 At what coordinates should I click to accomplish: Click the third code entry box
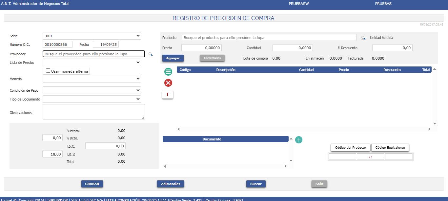(x=399, y=157)
